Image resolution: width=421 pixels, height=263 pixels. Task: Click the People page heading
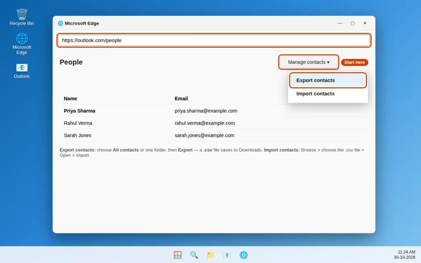(71, 62)
